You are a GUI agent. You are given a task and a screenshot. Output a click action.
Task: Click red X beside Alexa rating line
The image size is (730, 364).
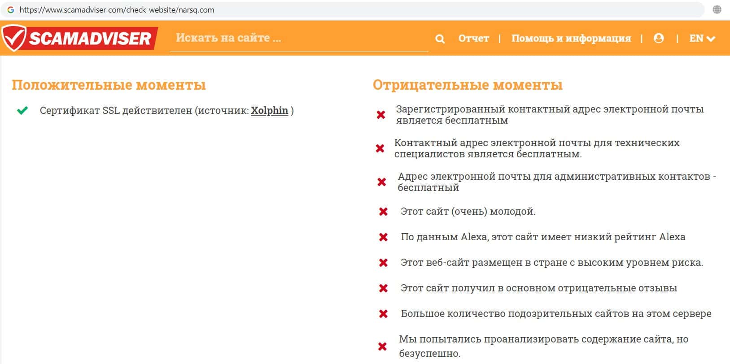click(x=383, y=237)
